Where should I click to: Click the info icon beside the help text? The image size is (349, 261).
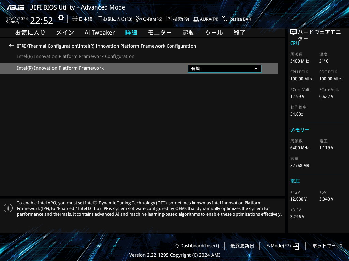point(8,208)
